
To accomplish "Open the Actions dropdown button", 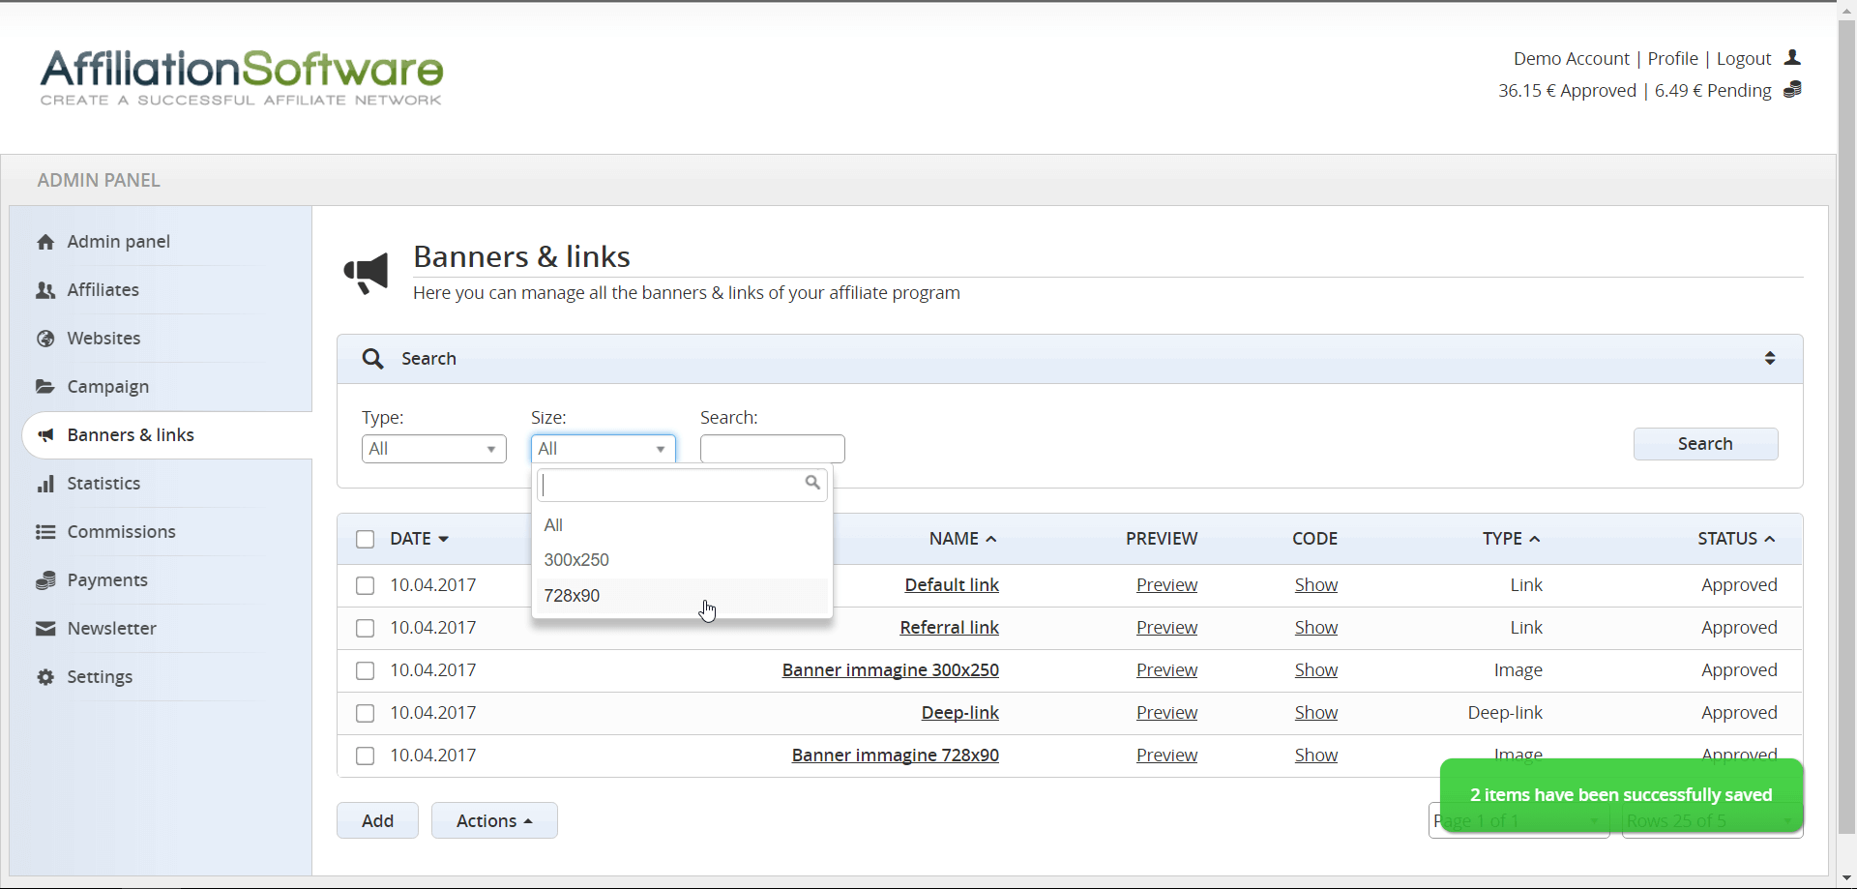I will pos(494,820).
